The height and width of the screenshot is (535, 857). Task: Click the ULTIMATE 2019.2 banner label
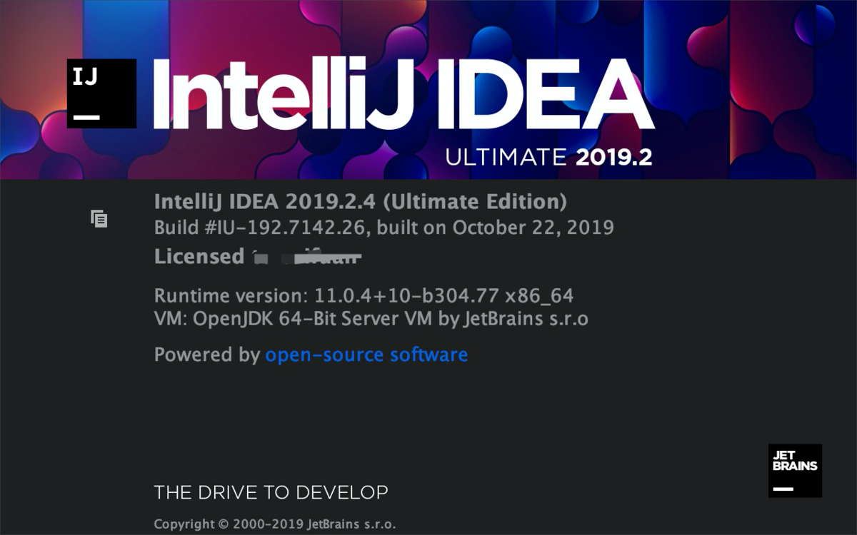[548, 157]
